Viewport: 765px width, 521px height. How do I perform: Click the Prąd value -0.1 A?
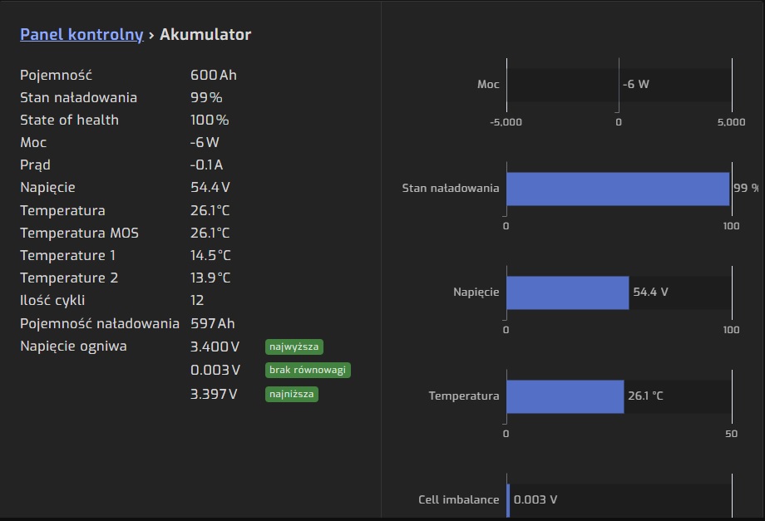coord(206,165)
